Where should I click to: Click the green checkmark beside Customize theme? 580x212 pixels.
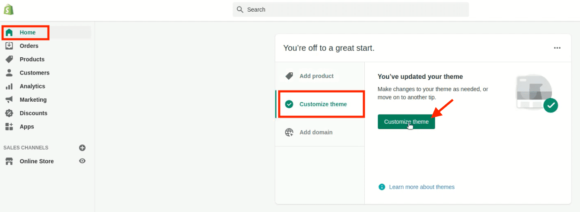(x=289, y=104)
